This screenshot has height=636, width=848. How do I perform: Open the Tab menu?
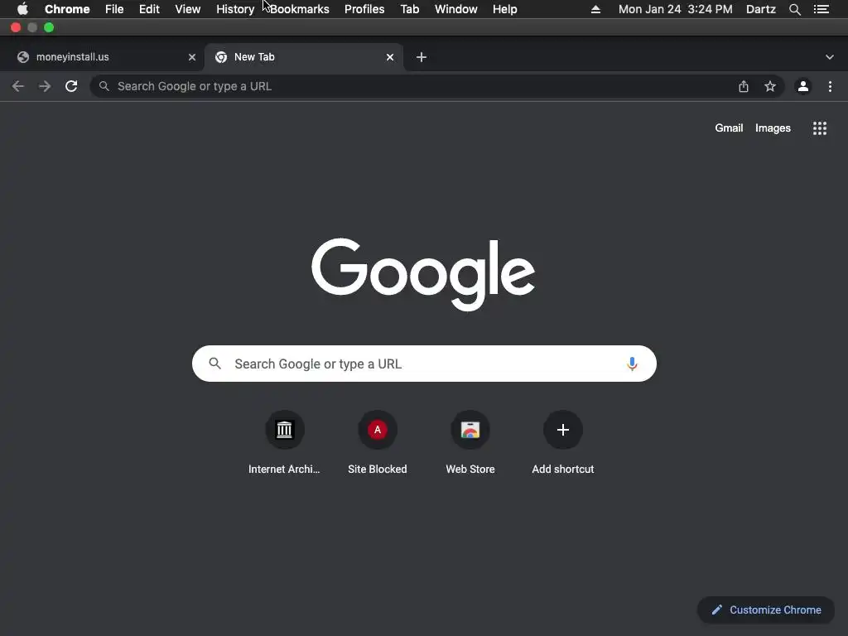tap(410, 9)
